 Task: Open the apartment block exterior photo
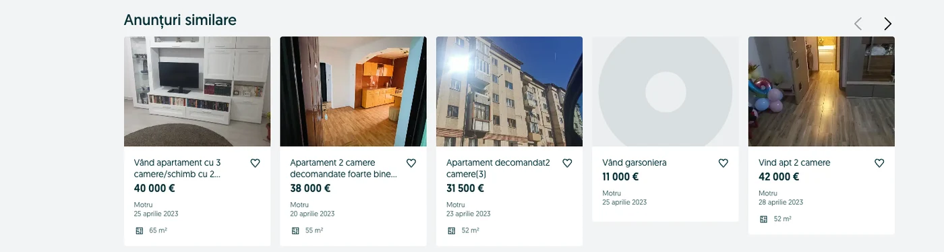pyautogui.click(x=509, y=92)
